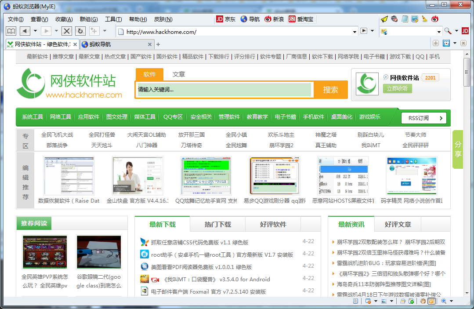Select the 文章 search tab
Viewport: 474px width, 309px height.
click(x=178, y=74)
